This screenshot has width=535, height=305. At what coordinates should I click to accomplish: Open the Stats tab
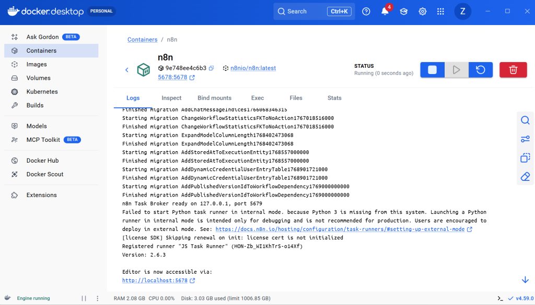(x=334, y=98)
